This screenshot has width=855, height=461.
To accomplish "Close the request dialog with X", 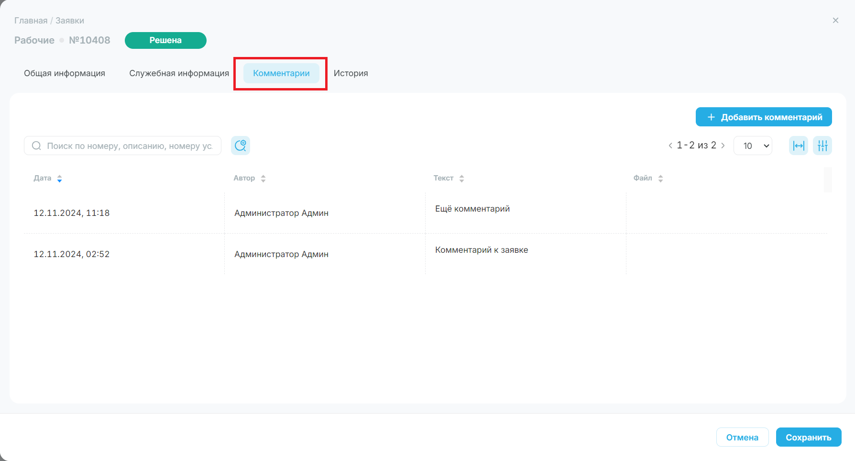I will point(835,20).
